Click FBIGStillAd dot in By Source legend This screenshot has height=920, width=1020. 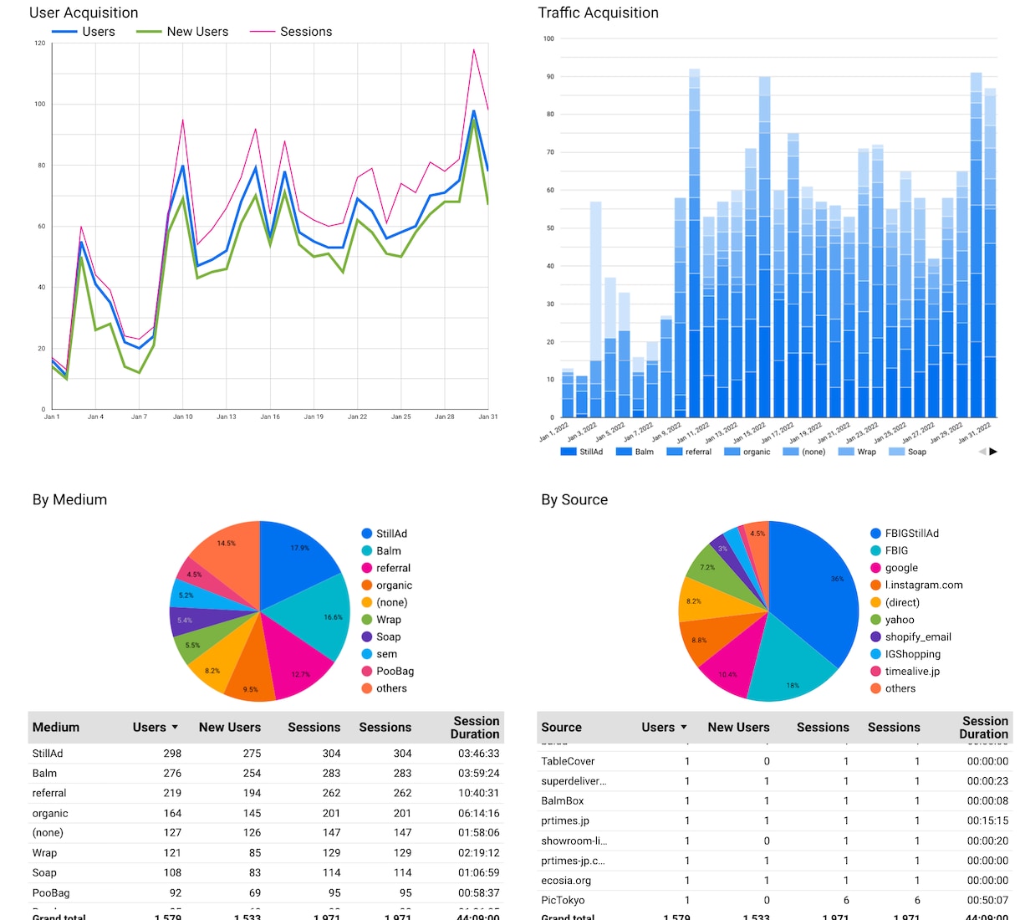point(875,534)
